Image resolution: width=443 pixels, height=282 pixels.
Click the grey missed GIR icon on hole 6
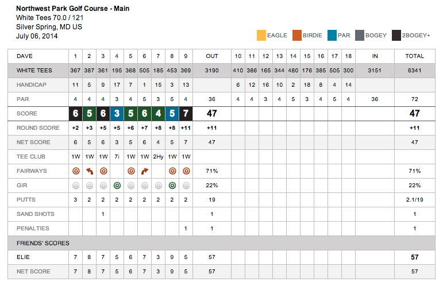144,185
